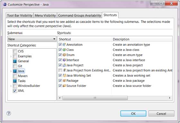Click the purple Interface icon
180x123 pixels.
[64, 60]
